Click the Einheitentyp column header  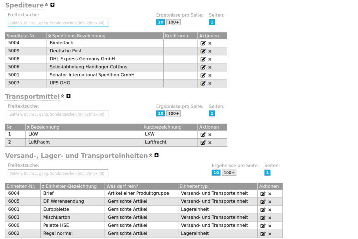pyautogui.click(x=218, y=186)
